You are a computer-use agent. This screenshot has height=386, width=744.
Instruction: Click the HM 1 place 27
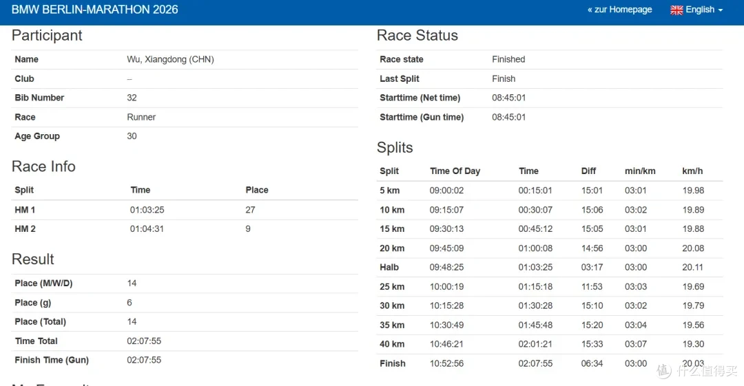coord(251,210)
